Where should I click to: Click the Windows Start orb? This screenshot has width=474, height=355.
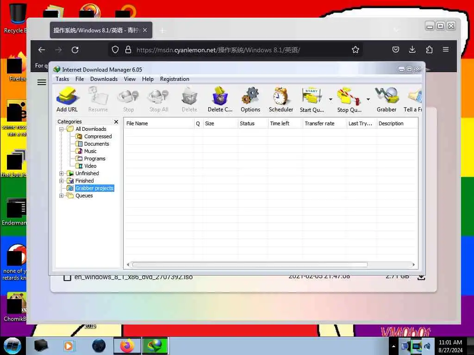pos(12,346)
